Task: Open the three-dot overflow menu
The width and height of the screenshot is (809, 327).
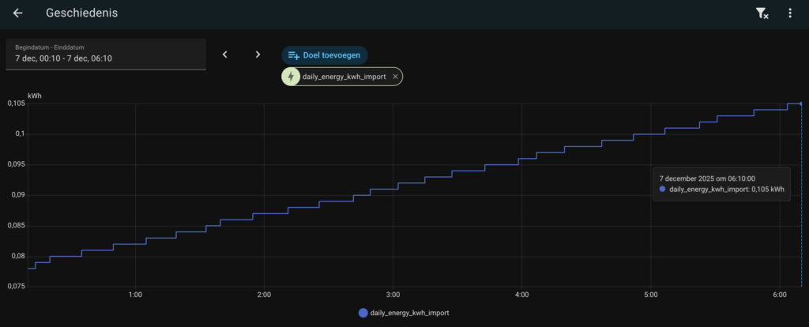Action: pyautogui.click(x=790, y=13)
